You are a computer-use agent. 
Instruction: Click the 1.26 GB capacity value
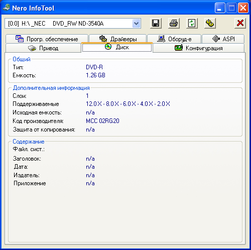[x=95, y=75]
